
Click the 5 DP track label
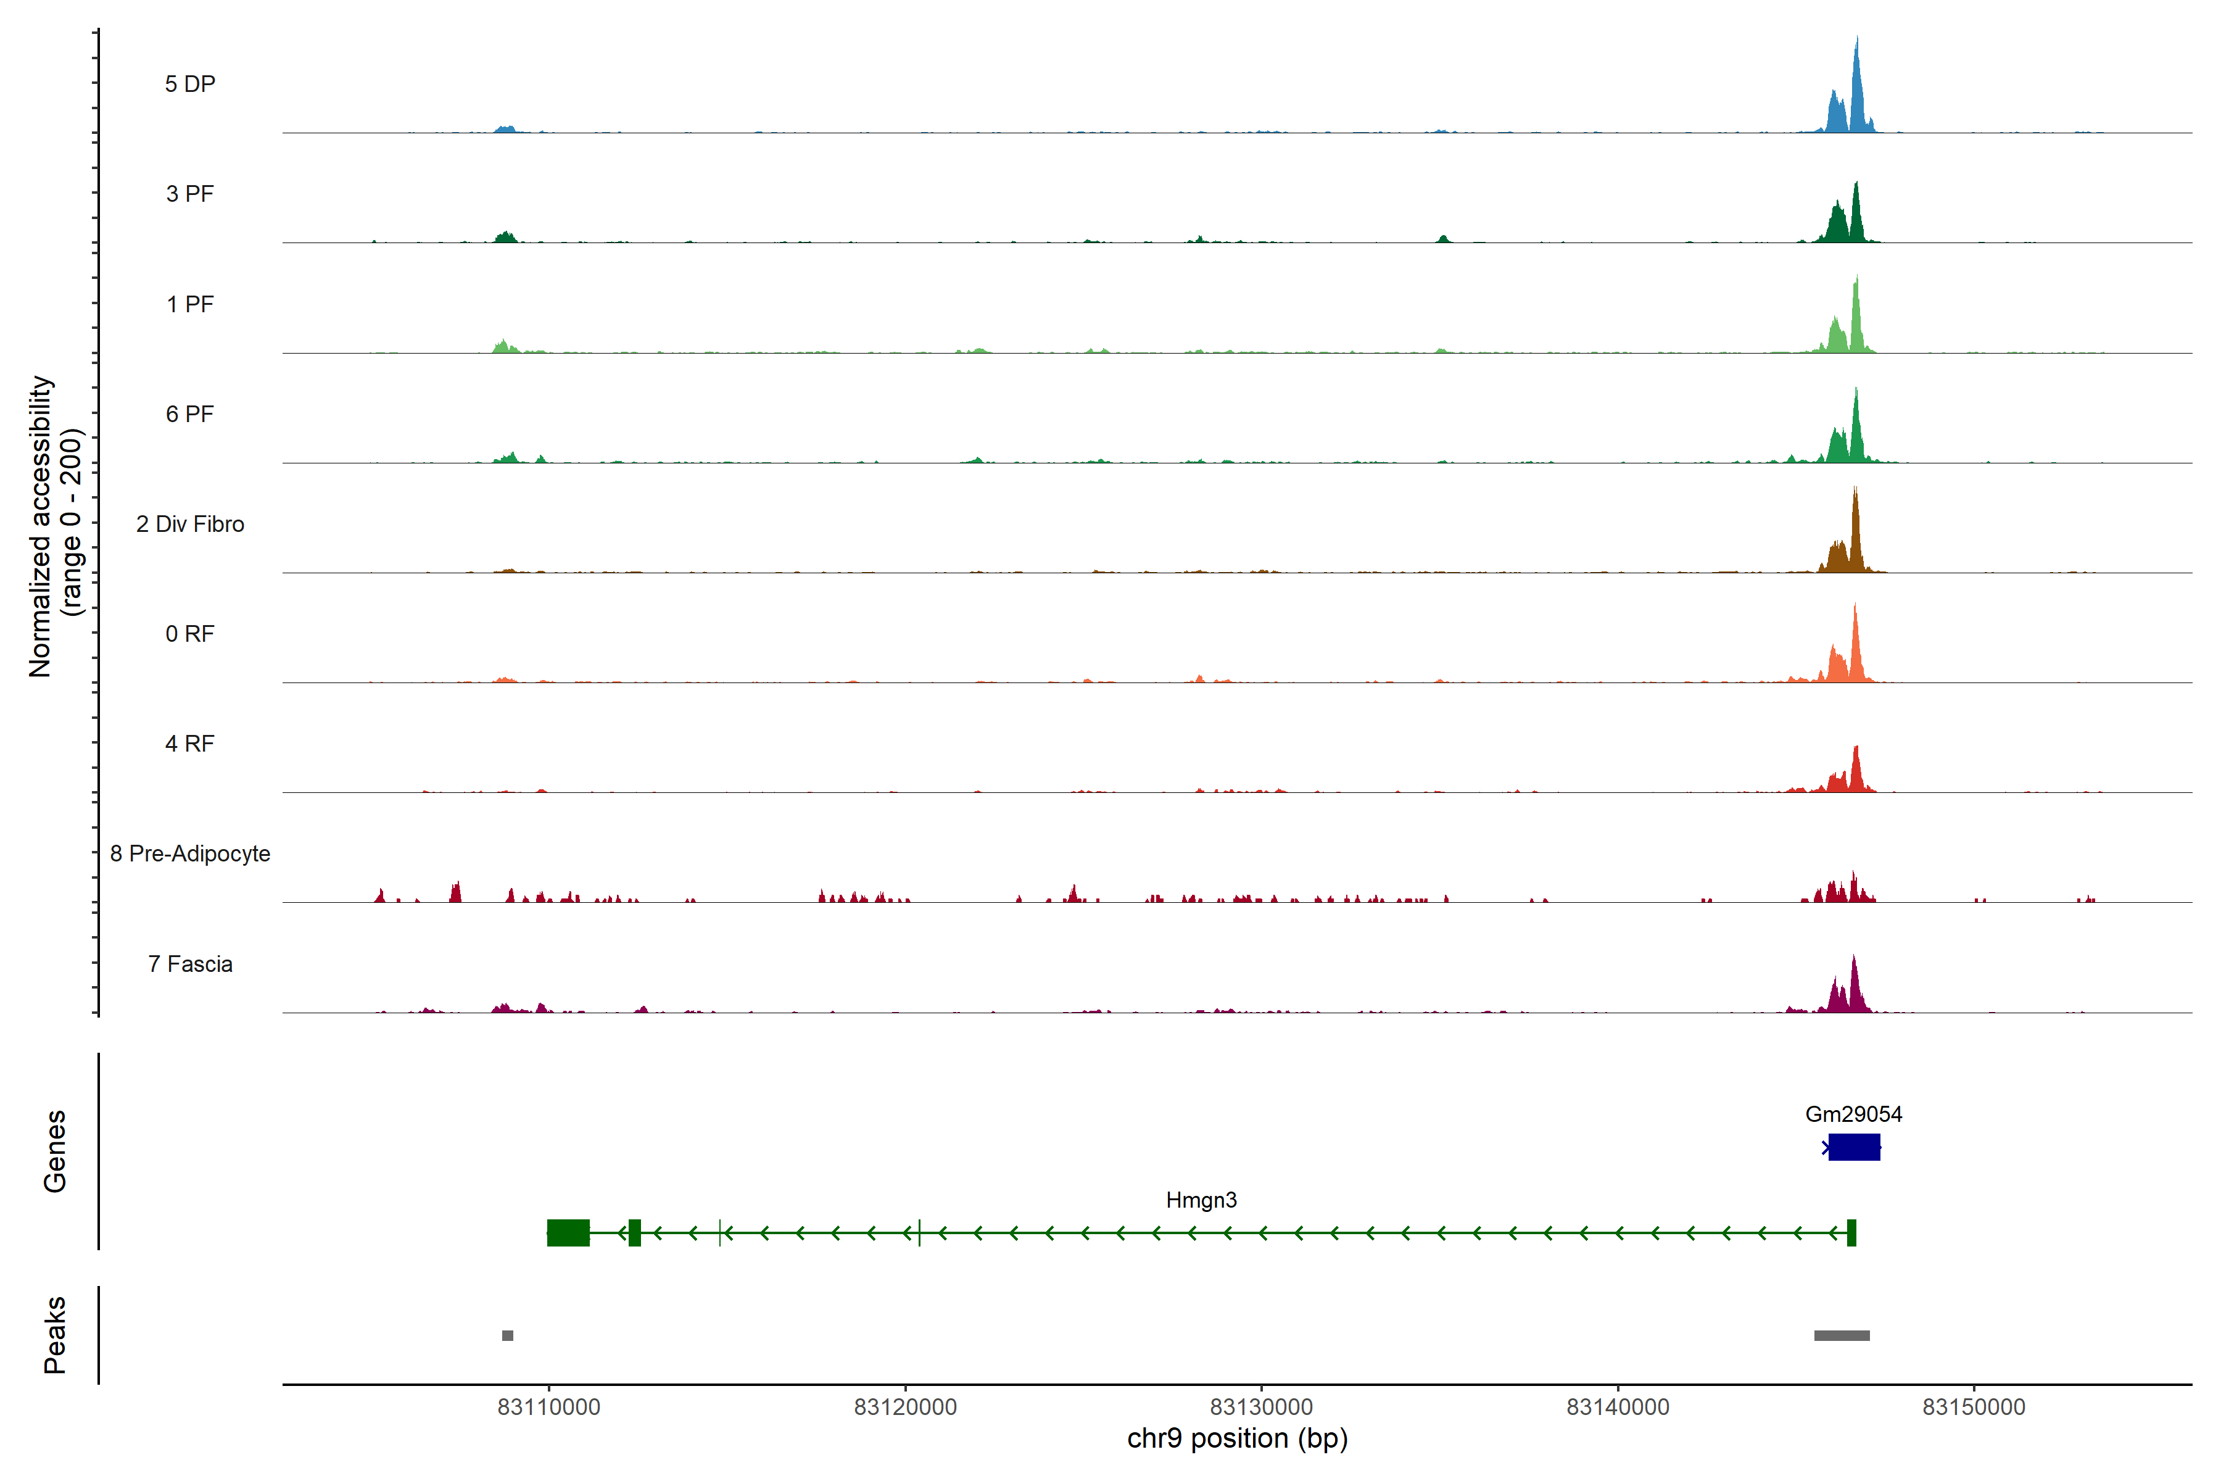point(190,84)
